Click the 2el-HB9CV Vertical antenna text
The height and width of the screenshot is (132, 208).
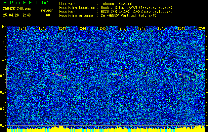point(129,16)
